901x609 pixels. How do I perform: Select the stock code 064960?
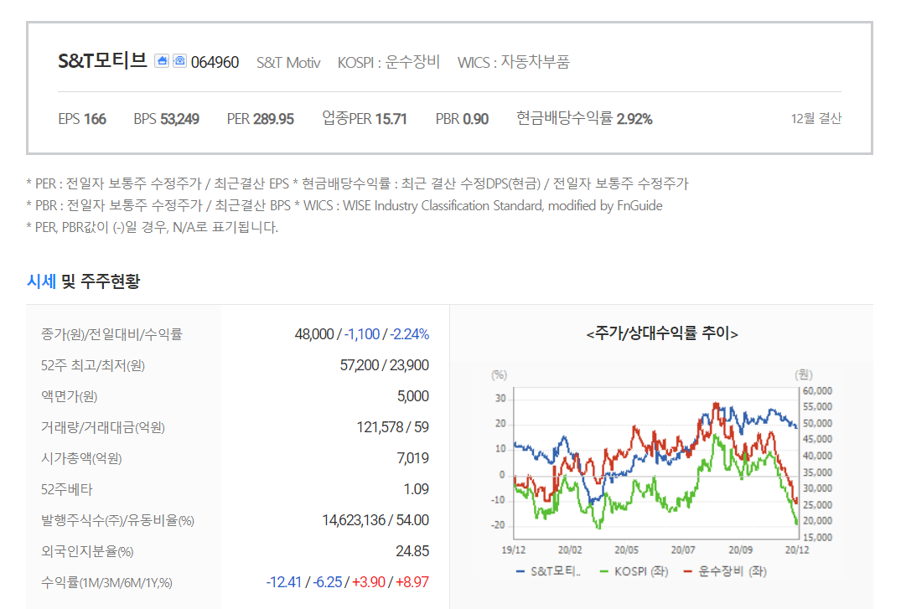[215, 62]
